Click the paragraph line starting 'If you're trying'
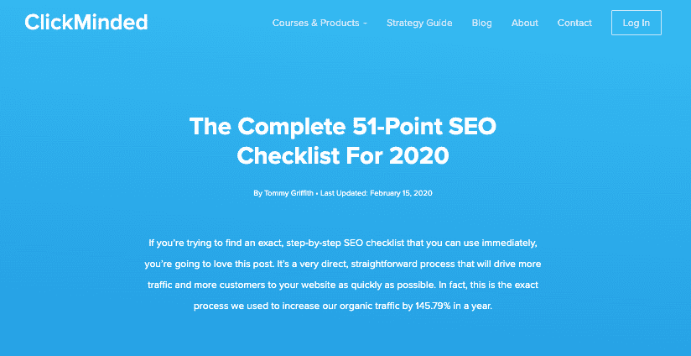 [342, 243]
